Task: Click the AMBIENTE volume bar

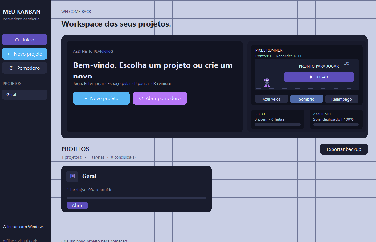Action: tap(336, 124)
